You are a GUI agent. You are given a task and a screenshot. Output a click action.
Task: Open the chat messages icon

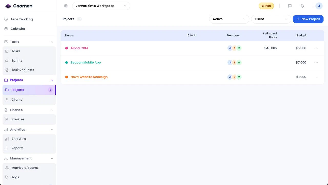click(x=290, y=6)
